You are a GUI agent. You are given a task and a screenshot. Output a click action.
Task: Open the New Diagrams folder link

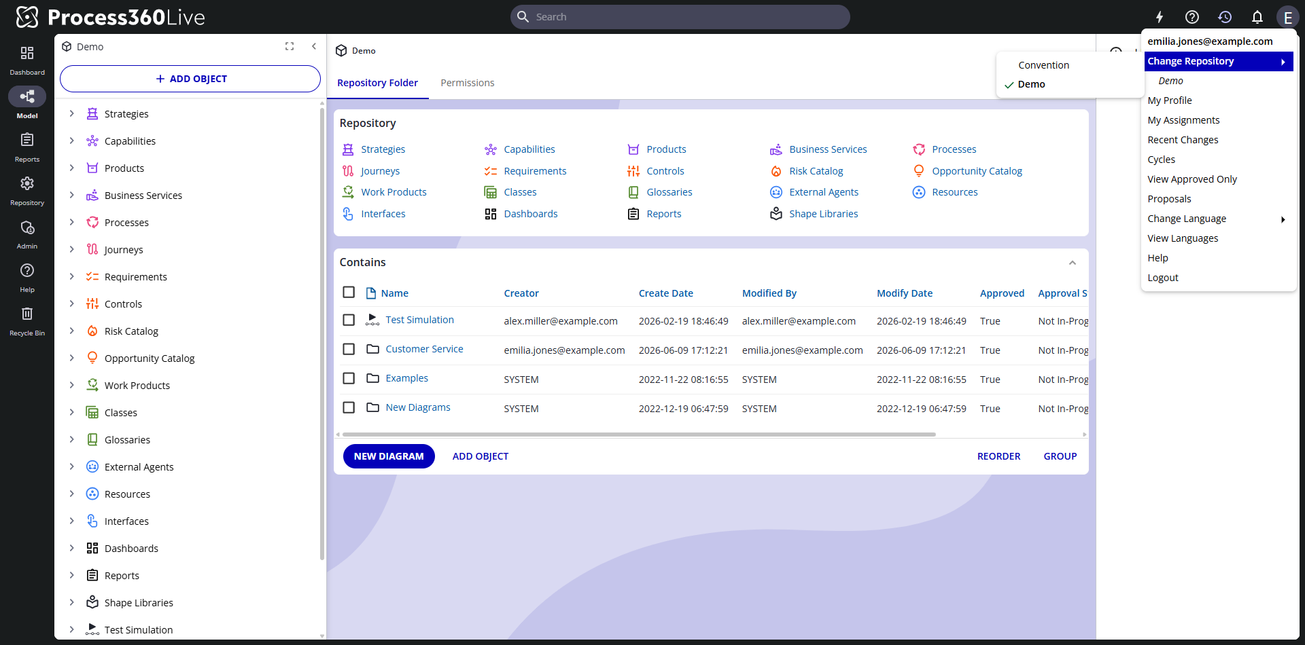click(x=418, y=407)
